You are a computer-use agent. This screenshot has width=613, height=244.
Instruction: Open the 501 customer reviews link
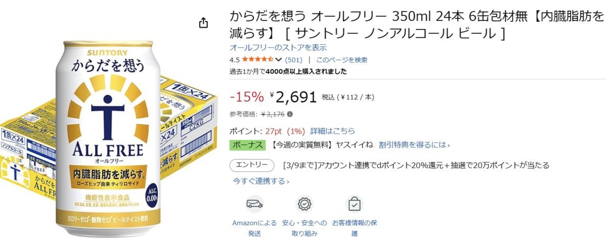point(294,60)
